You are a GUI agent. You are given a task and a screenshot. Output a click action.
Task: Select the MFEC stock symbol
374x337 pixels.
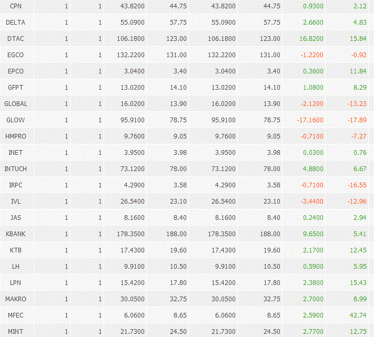click(x=16, y=315)
